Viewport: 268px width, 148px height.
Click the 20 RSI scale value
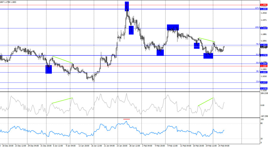261,139
